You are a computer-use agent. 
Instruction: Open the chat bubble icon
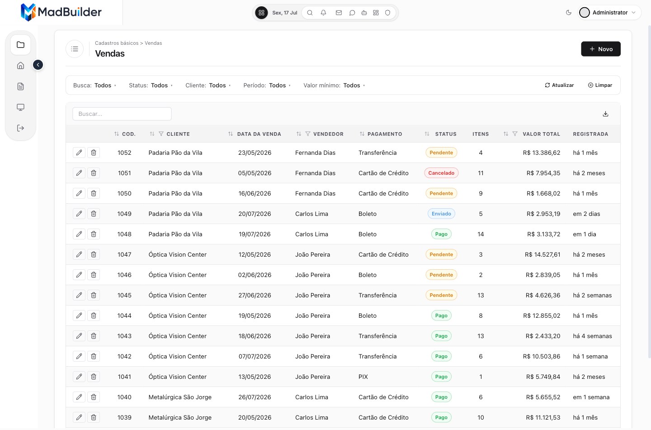[x=352, y=13]
